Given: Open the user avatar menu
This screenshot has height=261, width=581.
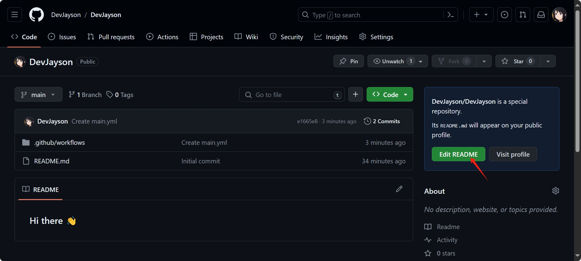Looking at the screenshot, I should click(x=559, y=15).
